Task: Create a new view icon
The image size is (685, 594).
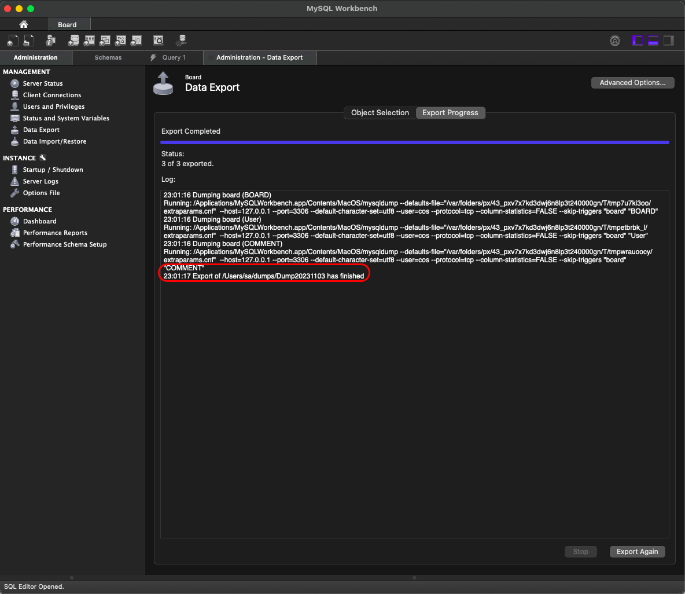Action: pyautogui.click(x=105, y=41)
